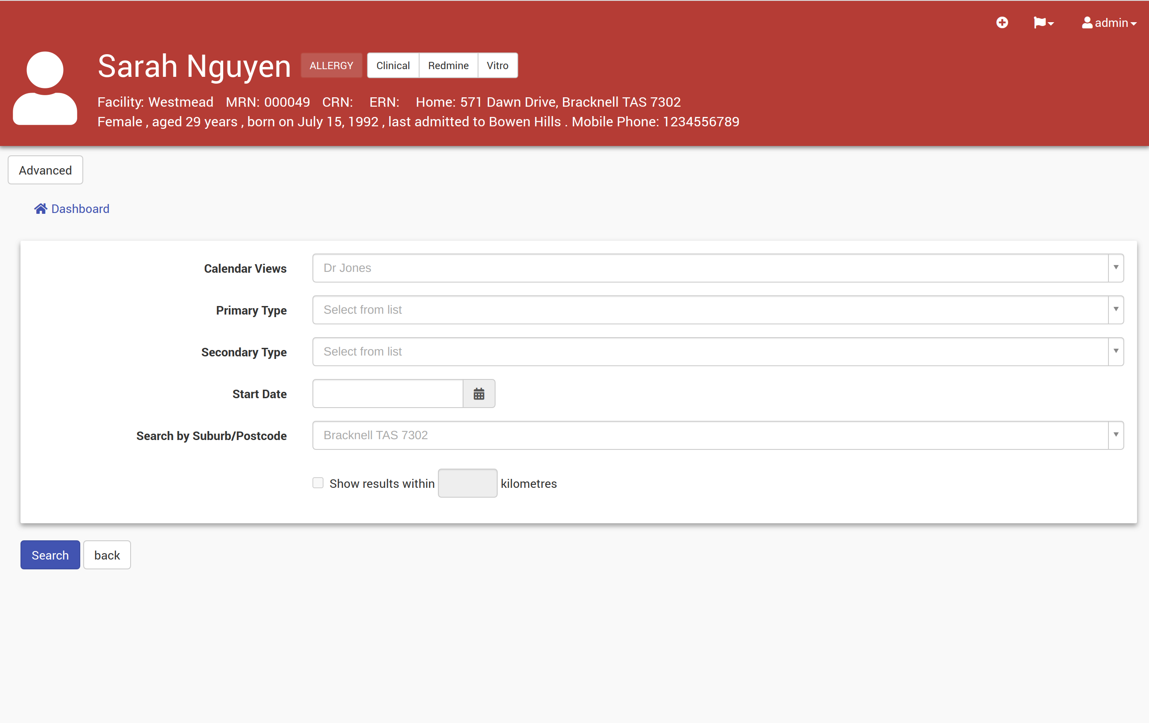The image size is (1149, 723).
Task: Focus the Start Date text field
Action: [x=388, y=394]
